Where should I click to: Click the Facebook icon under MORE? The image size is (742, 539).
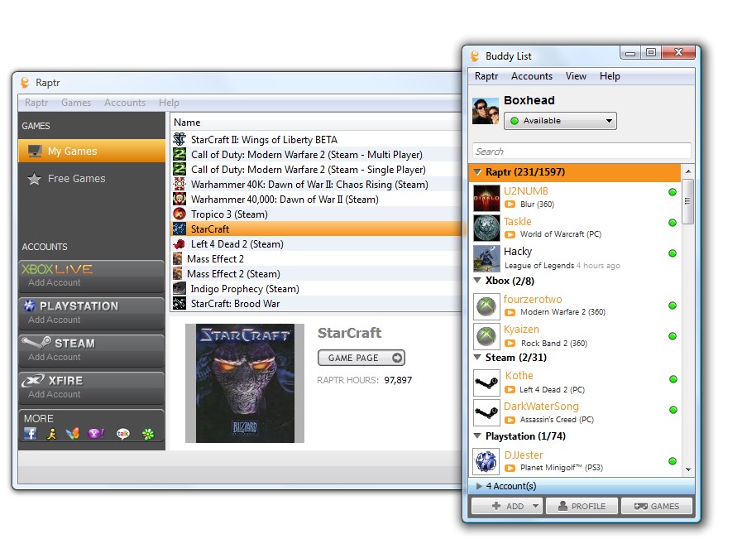[31, 434]
